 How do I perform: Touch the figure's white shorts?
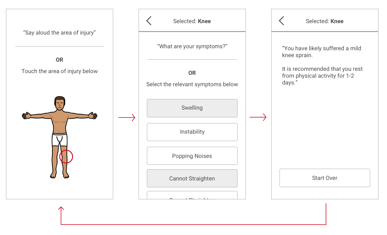[x=59, y=140]
